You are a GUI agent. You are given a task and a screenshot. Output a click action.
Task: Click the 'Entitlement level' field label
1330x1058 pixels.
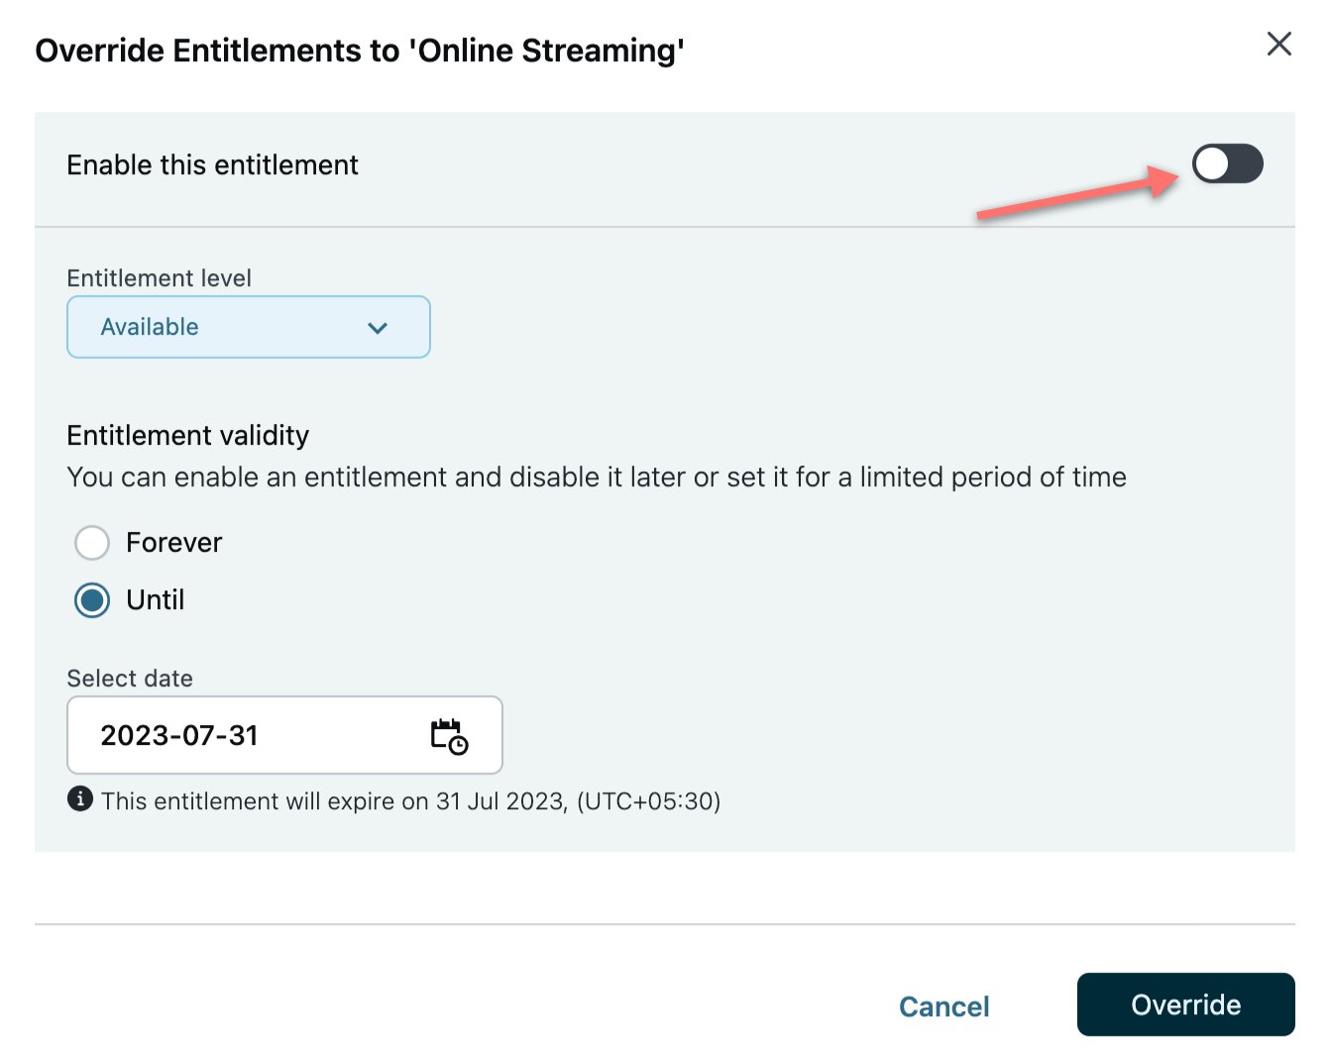pyautogui.click(x=159, y=278)
